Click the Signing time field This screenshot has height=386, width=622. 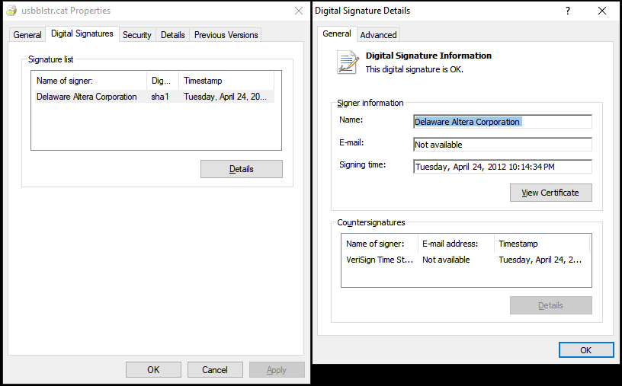pyautogui.click(x=502, y=167)
